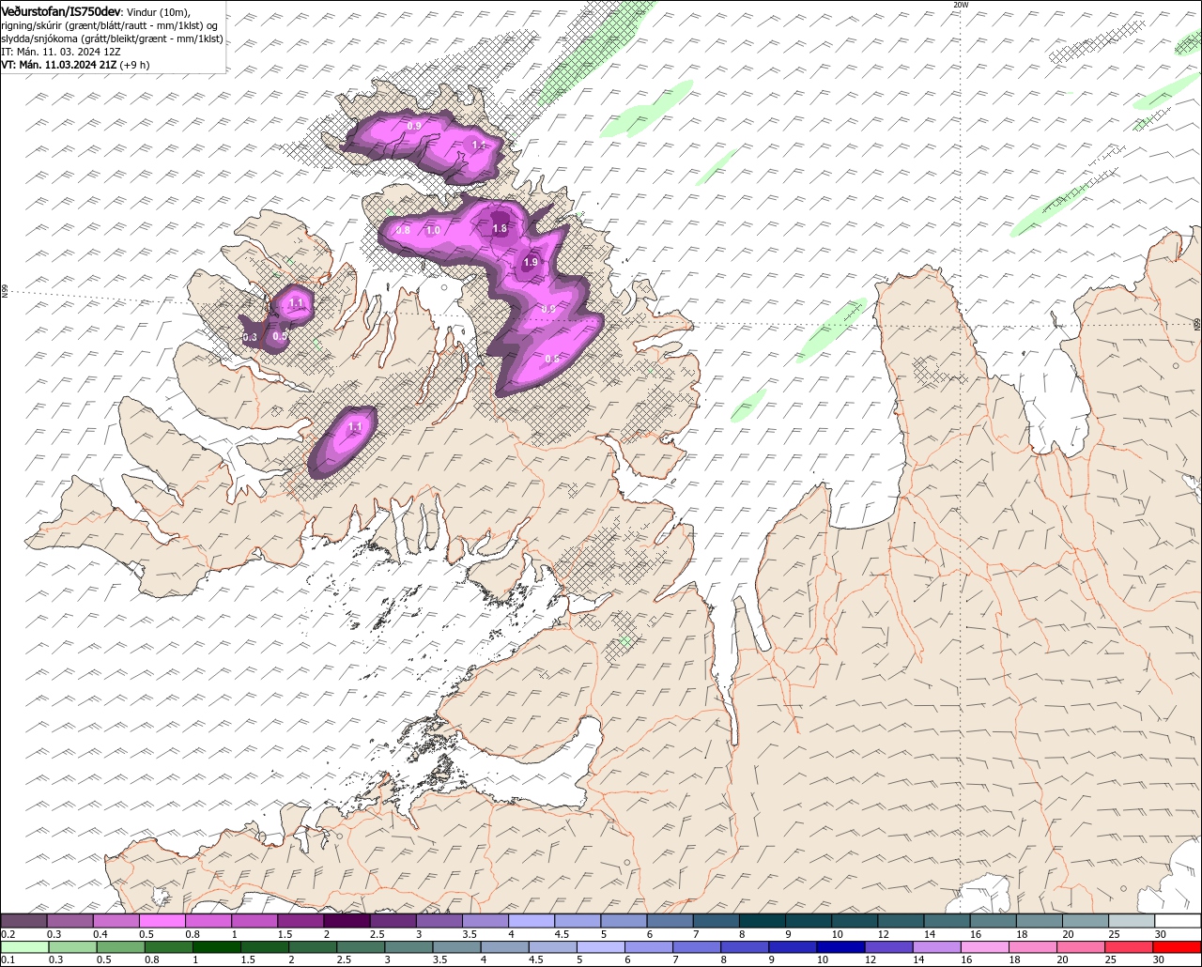Screen dimensions: 1202x967
Task: Click the 1.0 snowfall value on map
Action: pos(433,230)
